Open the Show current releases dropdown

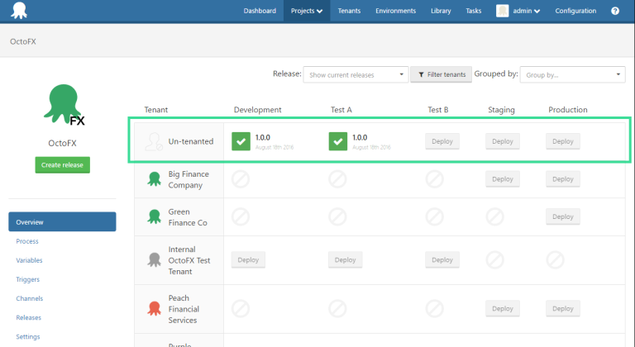356,74
